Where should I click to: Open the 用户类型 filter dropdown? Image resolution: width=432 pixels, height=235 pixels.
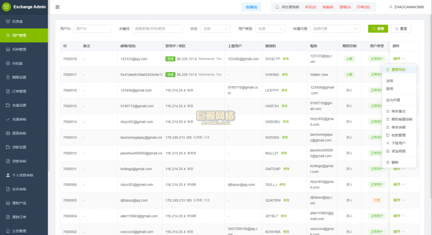pyautogui.click(x=270, y=29)
